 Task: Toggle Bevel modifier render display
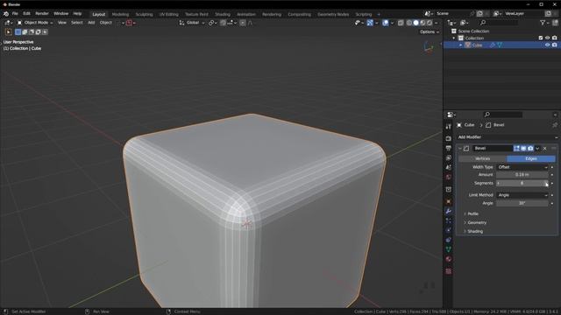point(530,148)
